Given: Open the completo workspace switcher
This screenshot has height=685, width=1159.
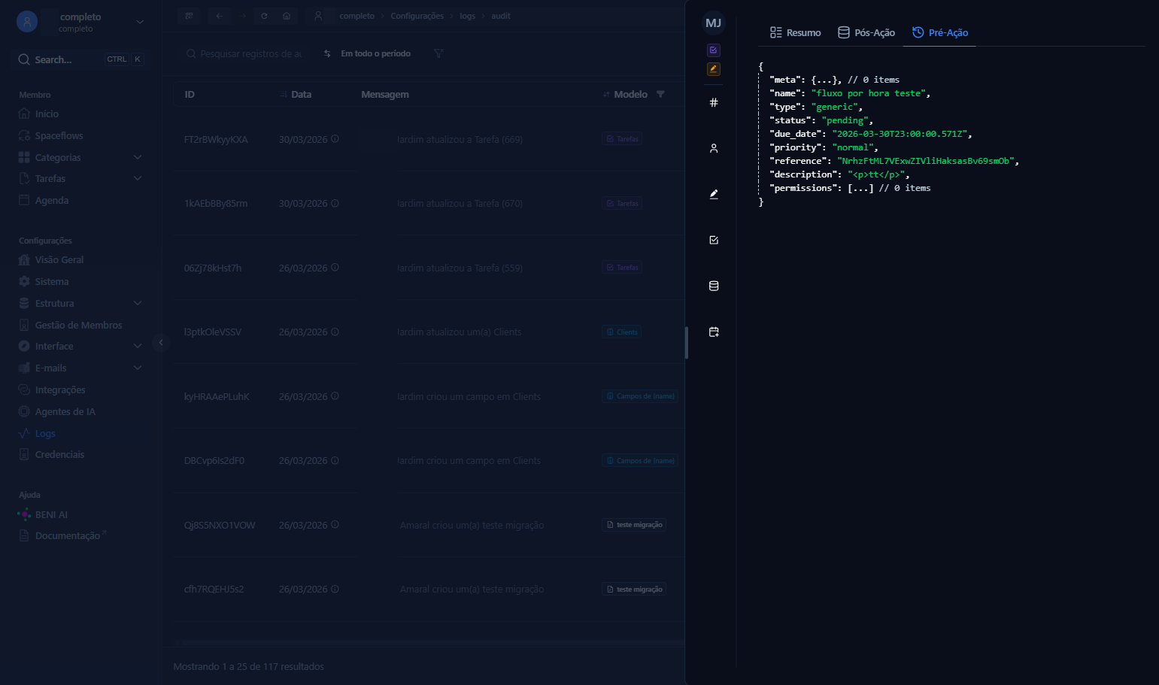Looking at the screenshot, I should coord(80,23).
